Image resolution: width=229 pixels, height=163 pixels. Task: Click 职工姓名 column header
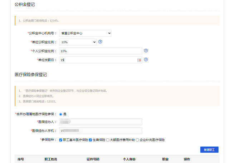pyautogui.click(x=51, y=159)
